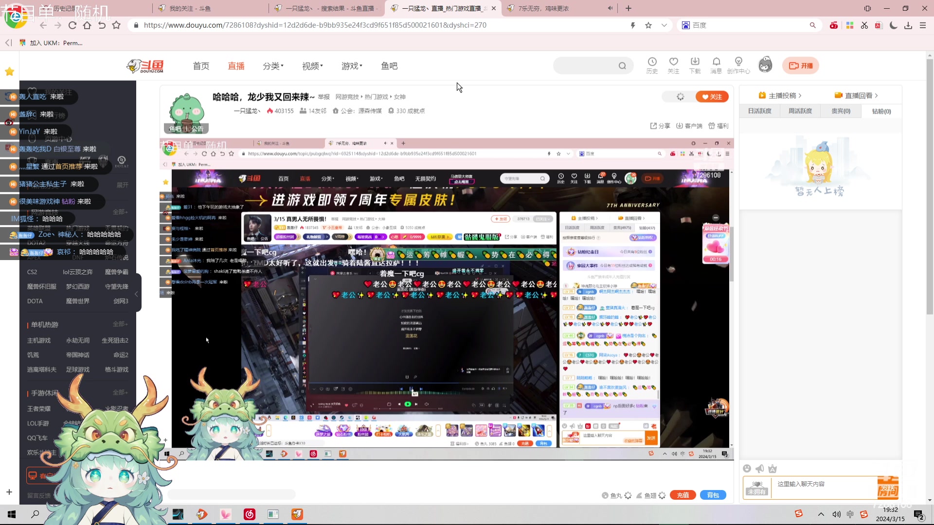Click the red 充值 recharge button
This screenshot has width=934, height=525.
(x=683, y=495)
